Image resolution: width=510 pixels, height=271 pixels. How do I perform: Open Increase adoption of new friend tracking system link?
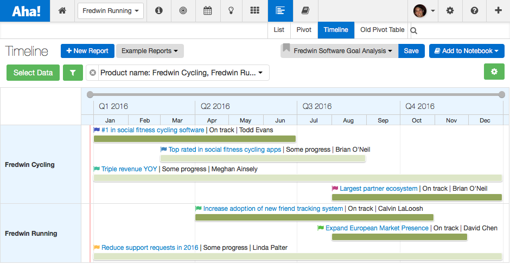(x=273, y=209)
